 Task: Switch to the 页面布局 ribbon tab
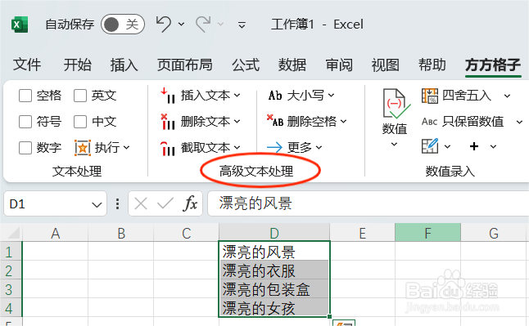coord(185,65)
